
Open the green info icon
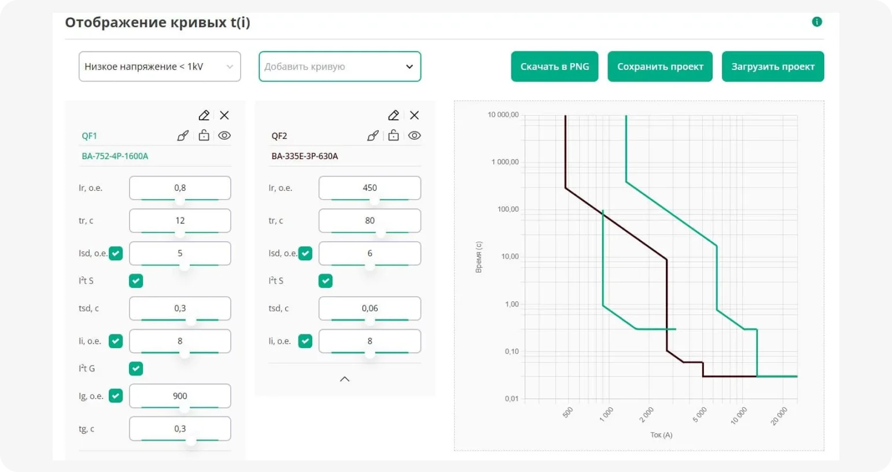click(817, 22)
